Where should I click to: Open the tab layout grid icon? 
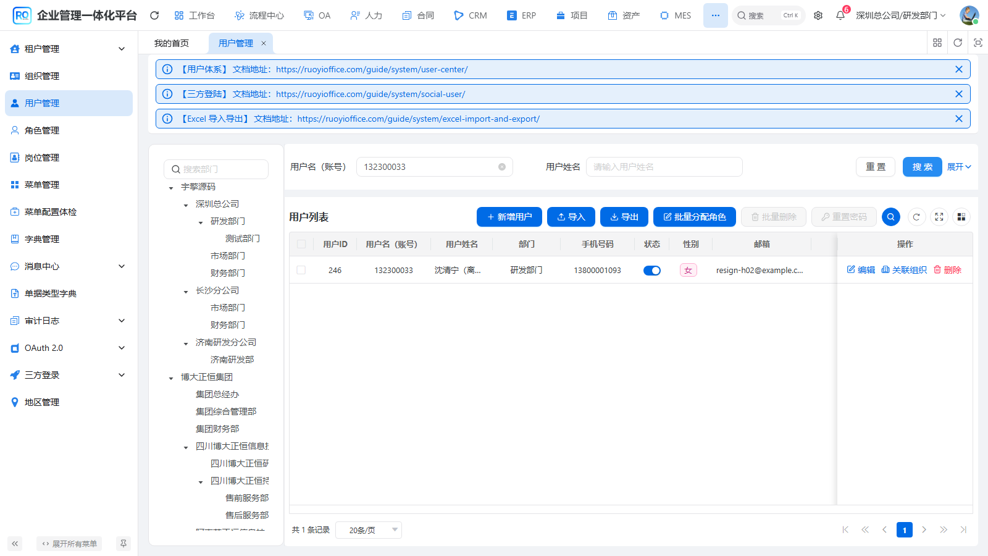(x=937, y=43)
